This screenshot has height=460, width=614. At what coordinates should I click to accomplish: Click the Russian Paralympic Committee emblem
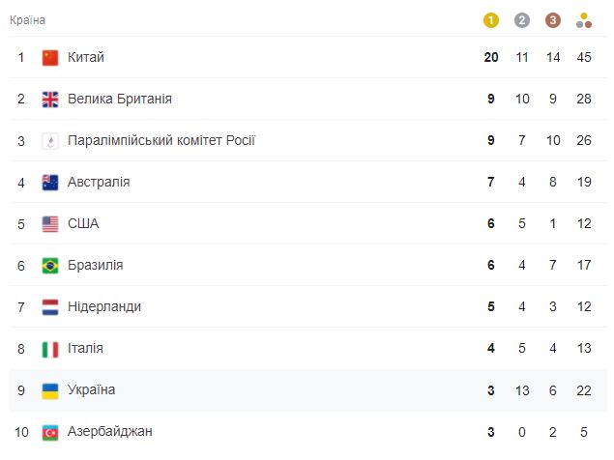pyautogui.click(x=50, y=141)
